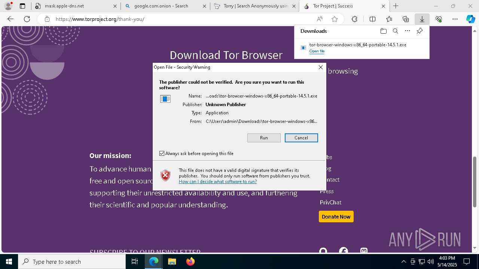Click the volume speaker tray icon
479x269 pixels.
click(431, 262)
